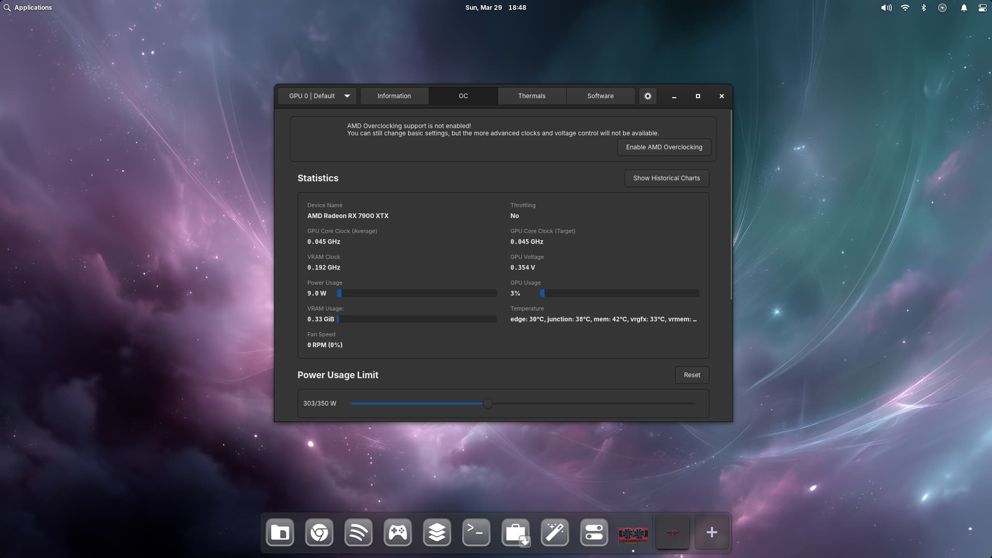The width and height of the screenshot is (992, 558).
Task: Switch to the Information tab
Action: click(x=394, y=96)
